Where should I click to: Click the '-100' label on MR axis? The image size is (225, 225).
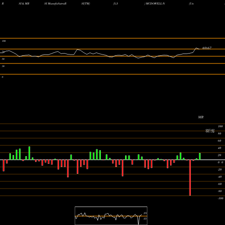click(220, 198)
